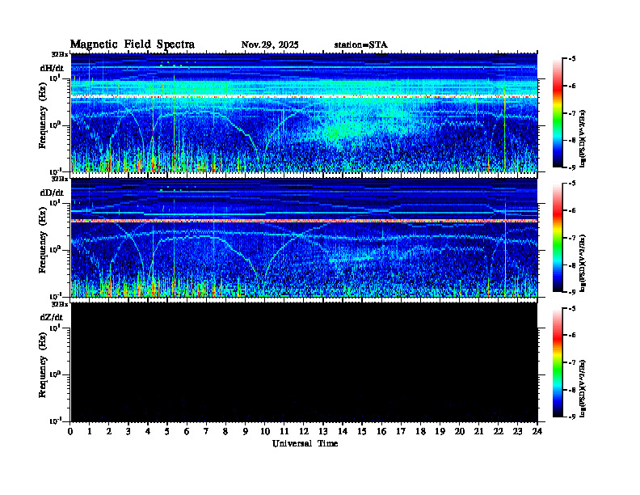
Task: Click hour "24" on the time axis
Action: pos(537,432)
